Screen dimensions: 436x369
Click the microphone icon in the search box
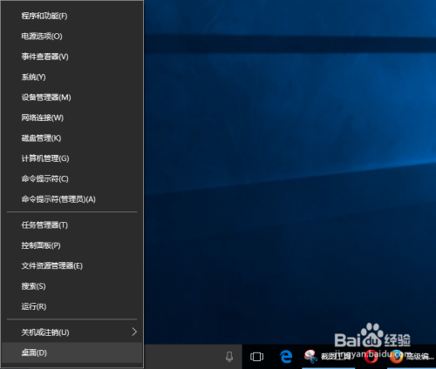click(229, 357)
